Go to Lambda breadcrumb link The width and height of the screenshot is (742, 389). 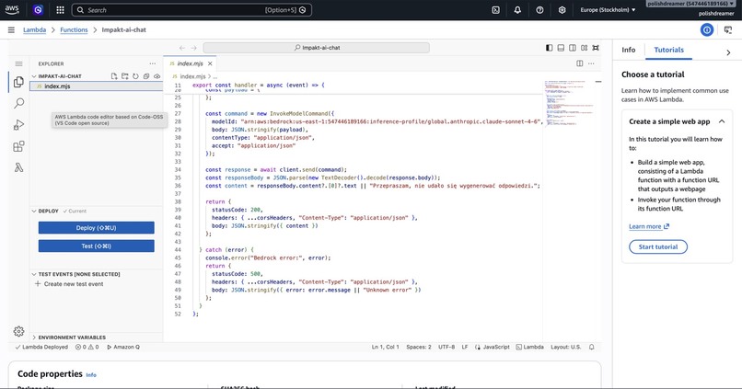pyautogui.click(x=35, y=29)
